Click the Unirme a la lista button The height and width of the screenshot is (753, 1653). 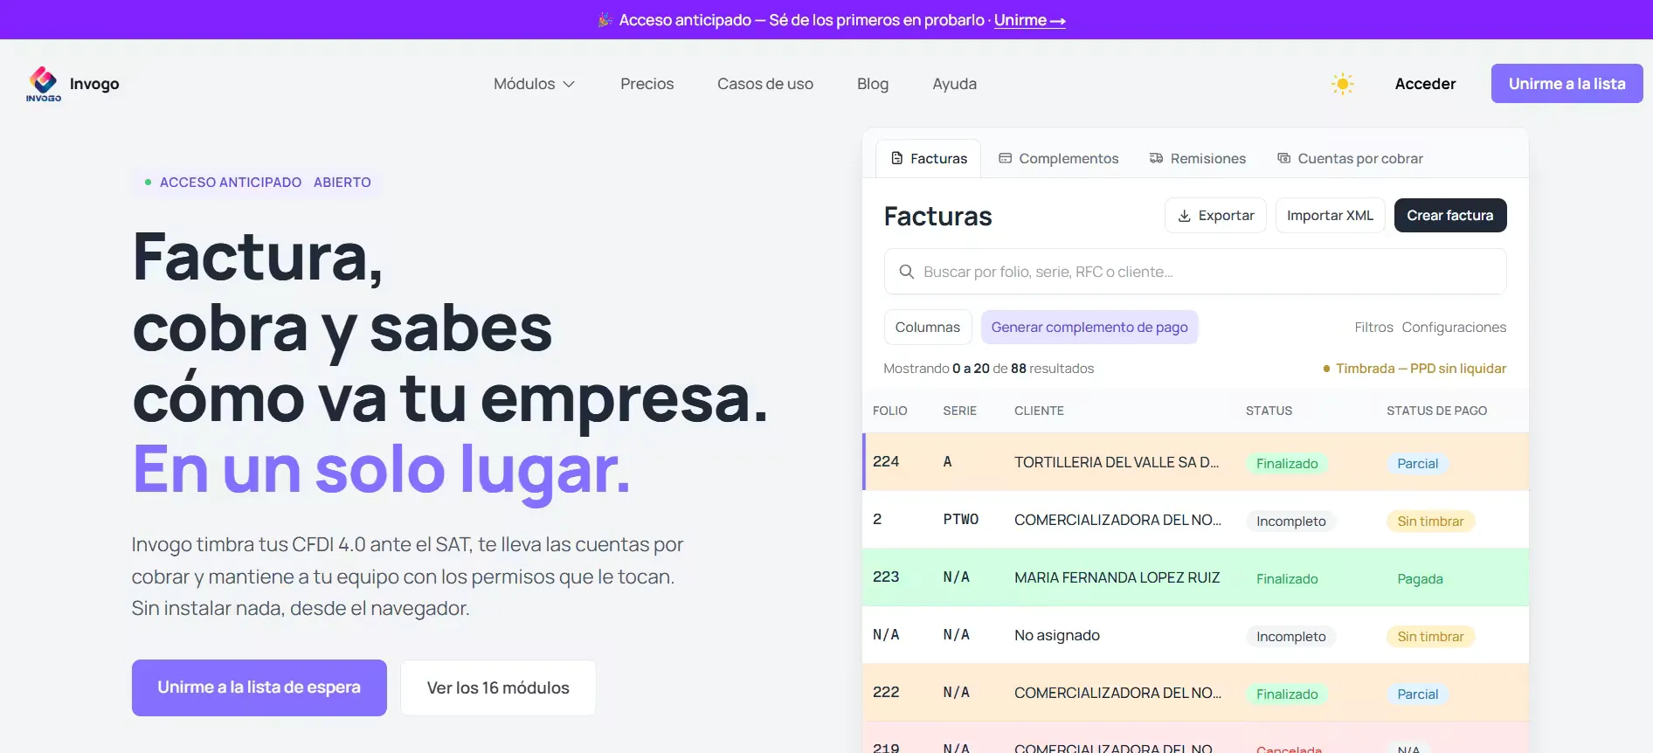[x=1567, y=84]
